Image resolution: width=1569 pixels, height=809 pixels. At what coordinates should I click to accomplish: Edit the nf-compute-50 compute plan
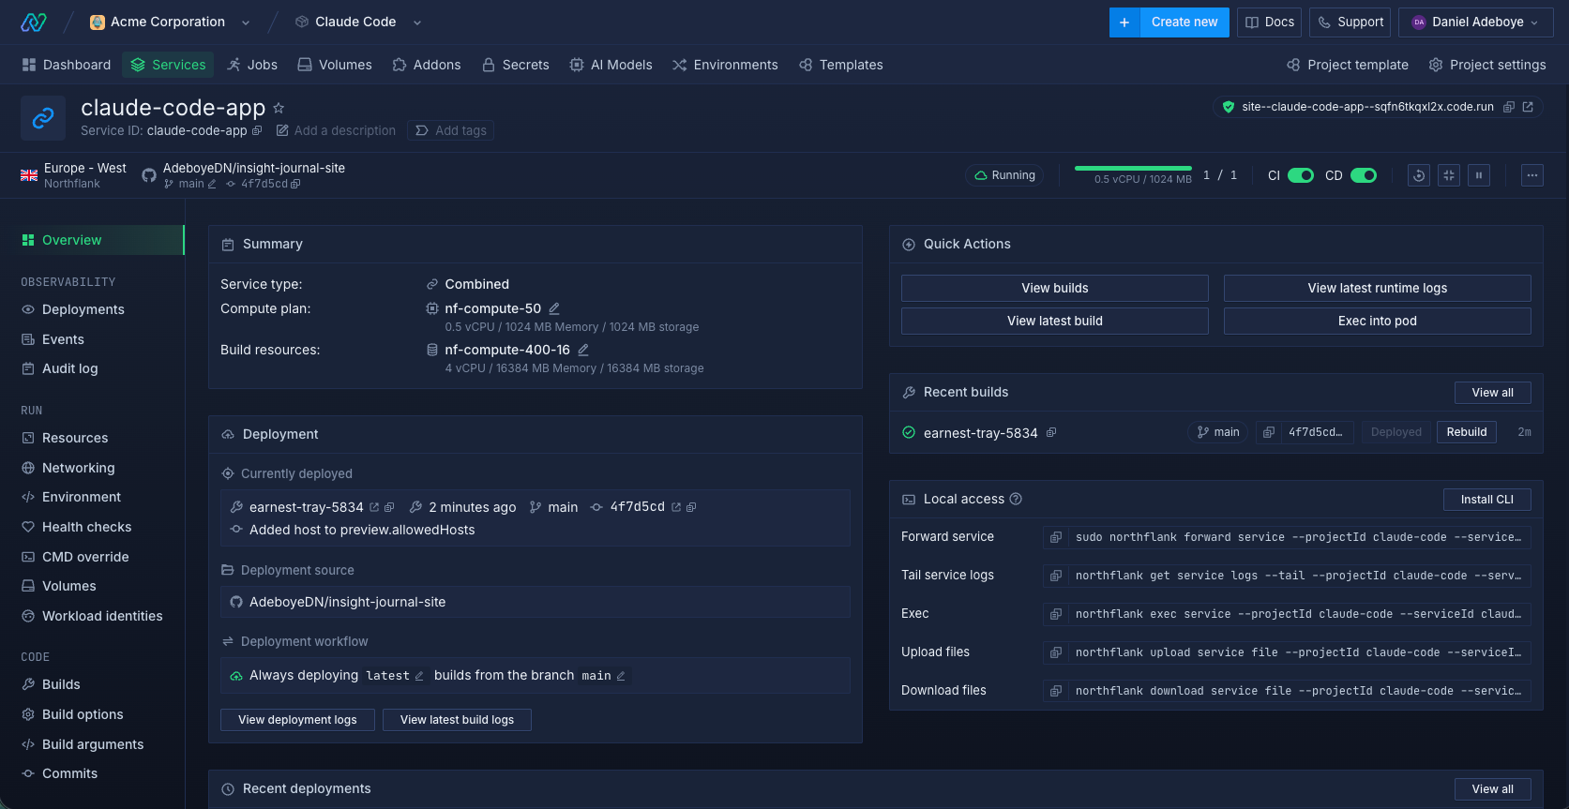click(554, 308)
